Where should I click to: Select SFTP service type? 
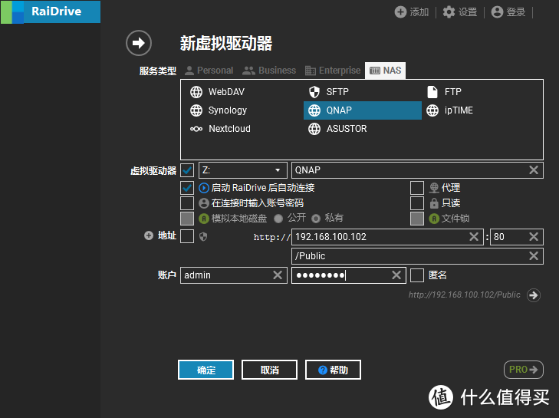[x=328, y=92]
